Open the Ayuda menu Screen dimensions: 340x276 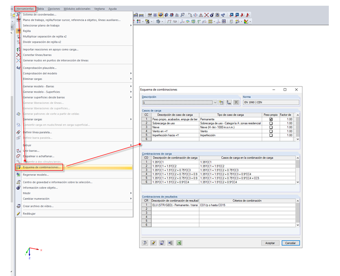pyautogui.click(x=113, y=9)
